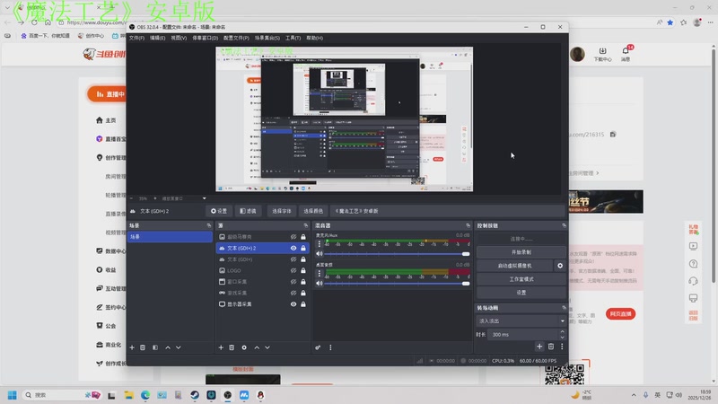
Task: Hide the 显示器采集 source
Action: point(293,304)
